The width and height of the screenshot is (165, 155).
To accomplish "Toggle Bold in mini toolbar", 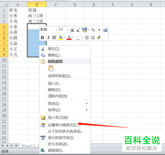I will (42, 38).
